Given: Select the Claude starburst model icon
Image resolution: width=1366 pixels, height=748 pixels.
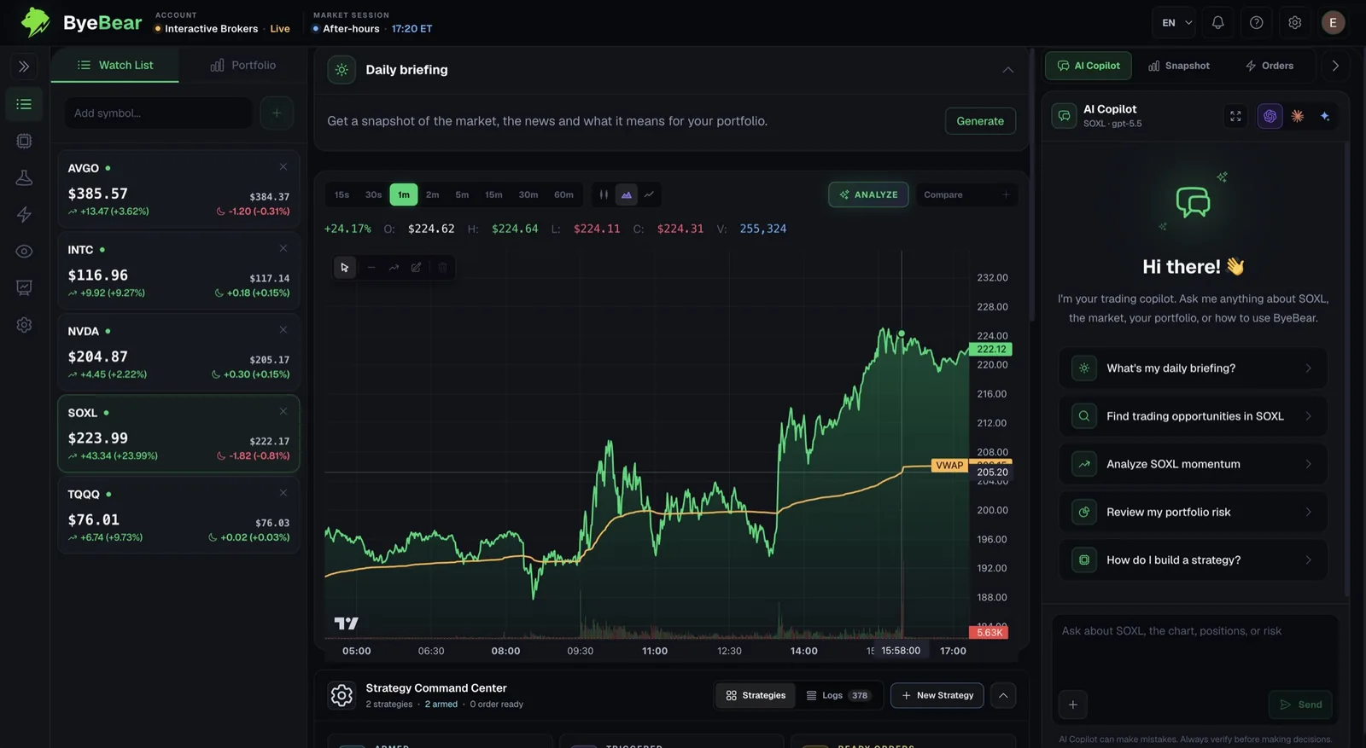Looking at the screenshot, I should [x=1298, y=116].
